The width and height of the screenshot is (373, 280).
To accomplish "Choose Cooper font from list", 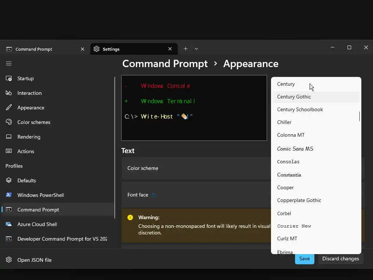I will (x=316, y=188).
